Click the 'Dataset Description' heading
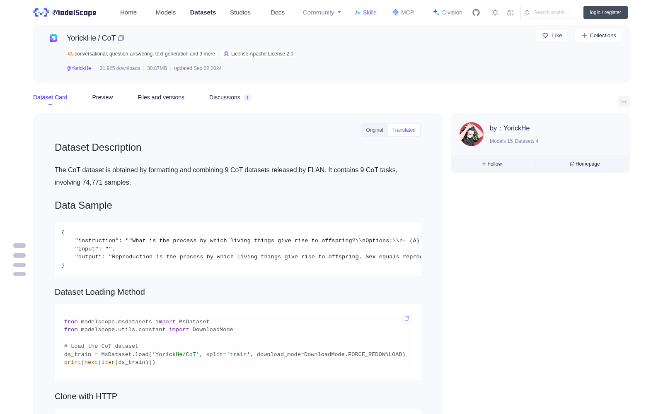Viewport: 663px width, 414px height. [98, 147]
